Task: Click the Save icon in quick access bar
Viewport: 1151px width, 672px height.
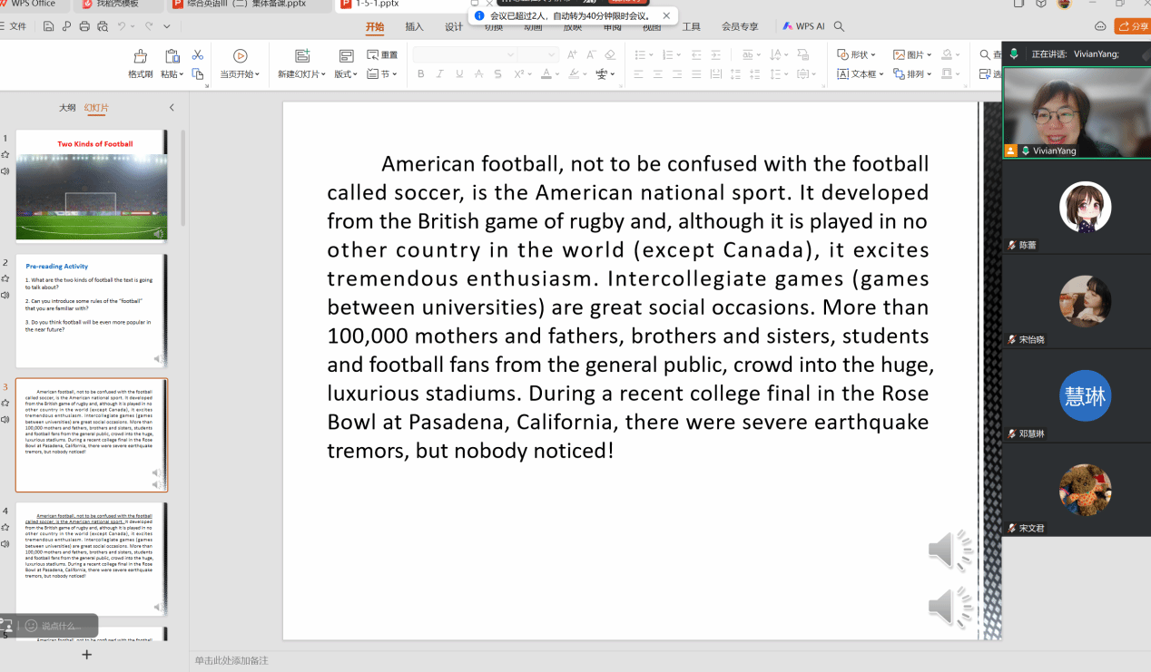Action: tap(48, 27)
